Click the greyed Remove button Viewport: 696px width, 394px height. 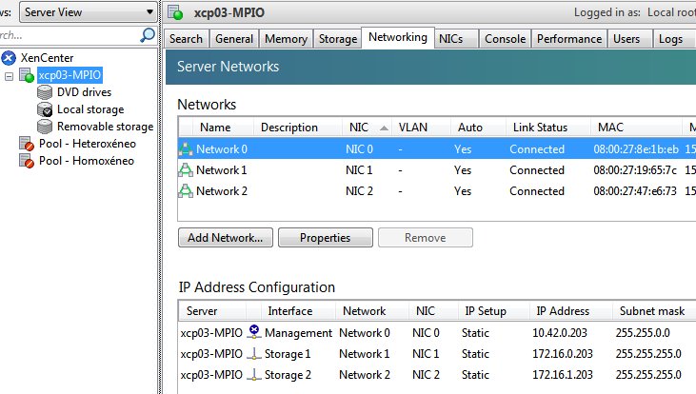pos(426,237)
